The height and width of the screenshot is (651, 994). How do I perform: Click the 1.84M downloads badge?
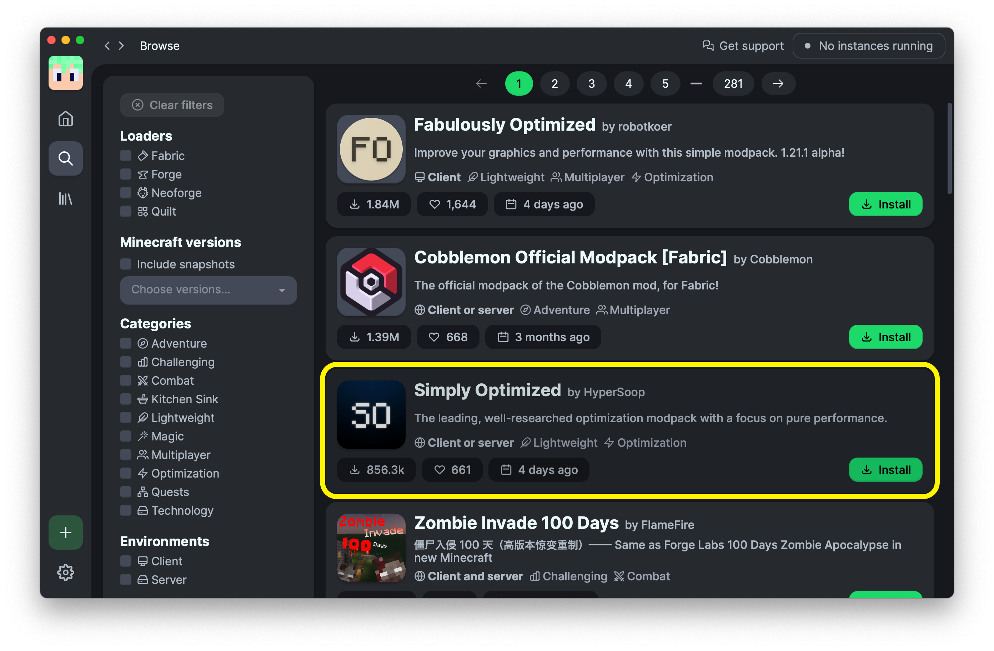(374, 204)
